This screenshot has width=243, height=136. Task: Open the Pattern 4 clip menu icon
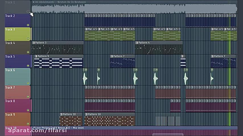tap(137, 42)
